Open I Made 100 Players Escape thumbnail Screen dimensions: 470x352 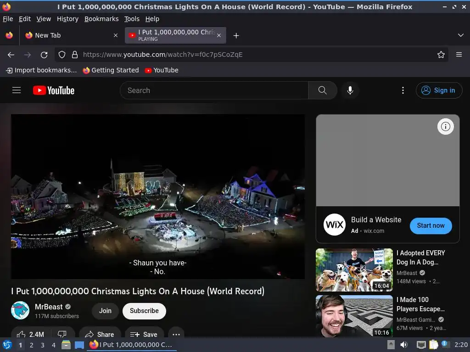(354, 316)
